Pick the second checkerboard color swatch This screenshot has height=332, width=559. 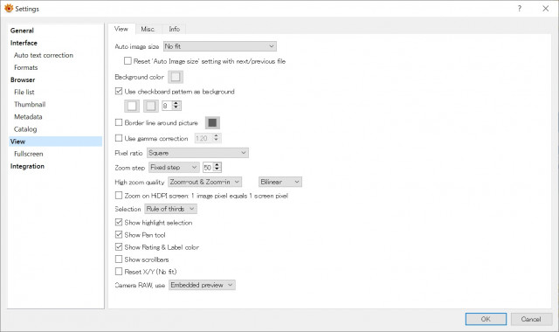151,106
